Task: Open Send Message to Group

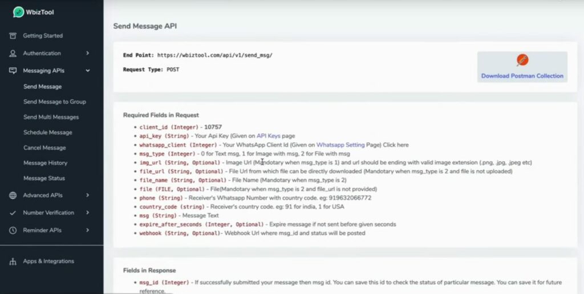Action: tap(55, 101)
